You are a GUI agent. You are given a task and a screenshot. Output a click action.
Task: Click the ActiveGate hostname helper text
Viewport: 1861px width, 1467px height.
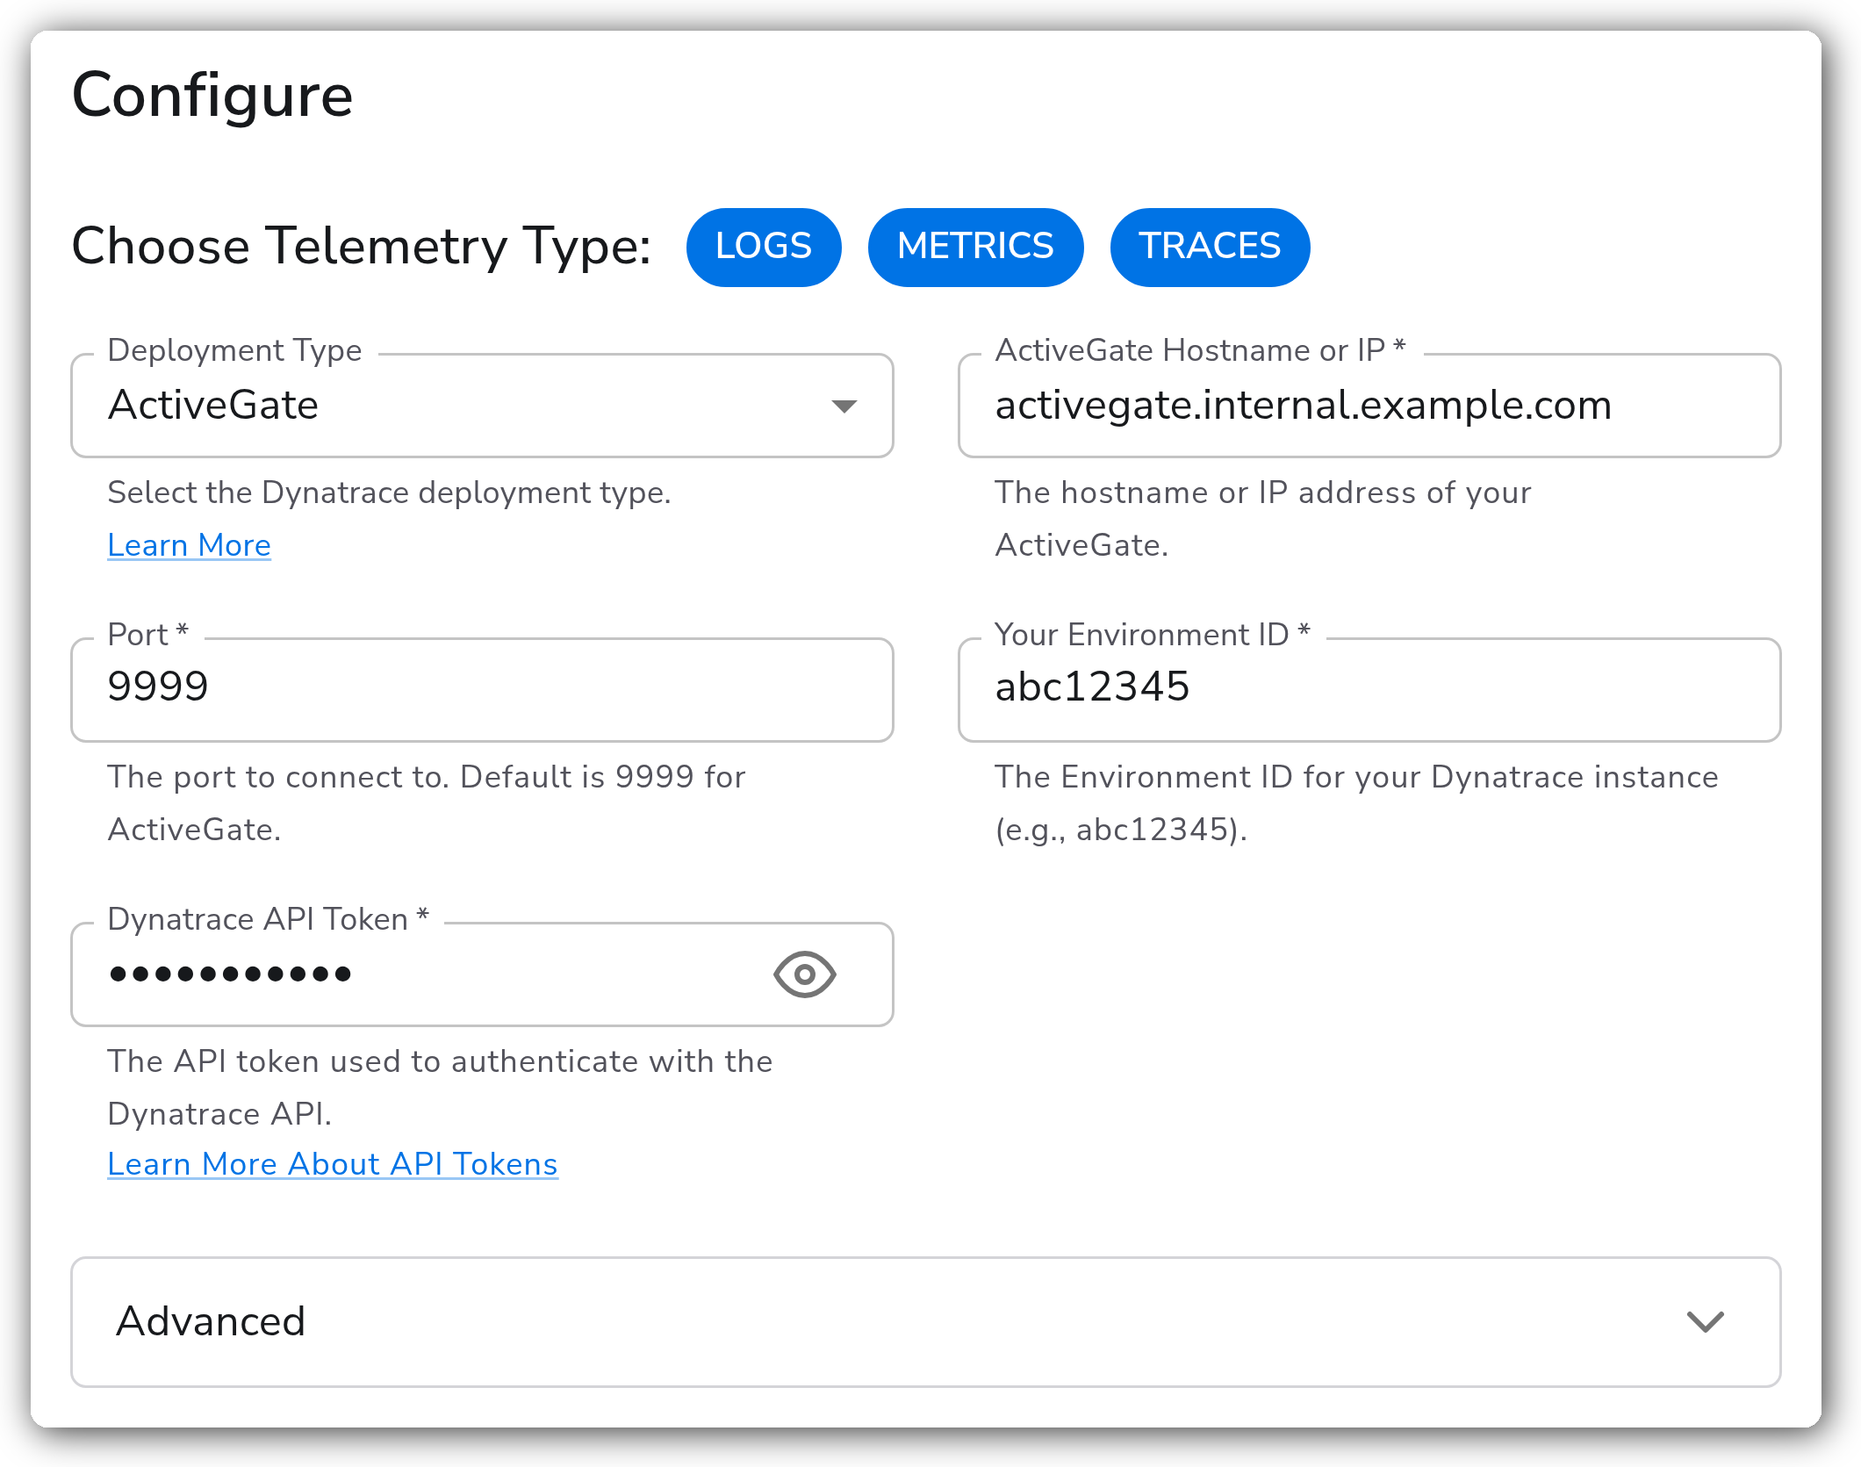(1262, 519)
